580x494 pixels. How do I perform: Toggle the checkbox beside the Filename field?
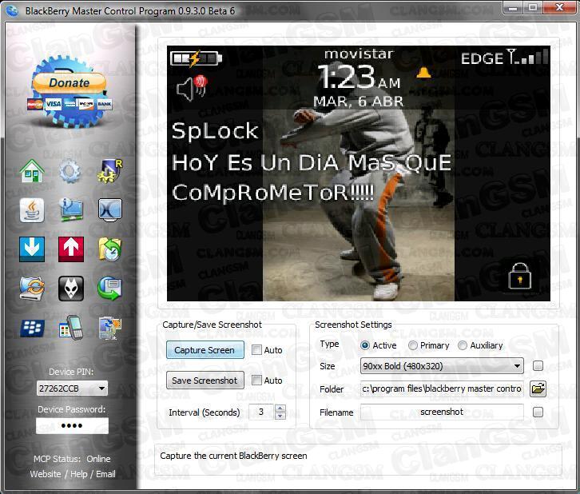[538, 412]
